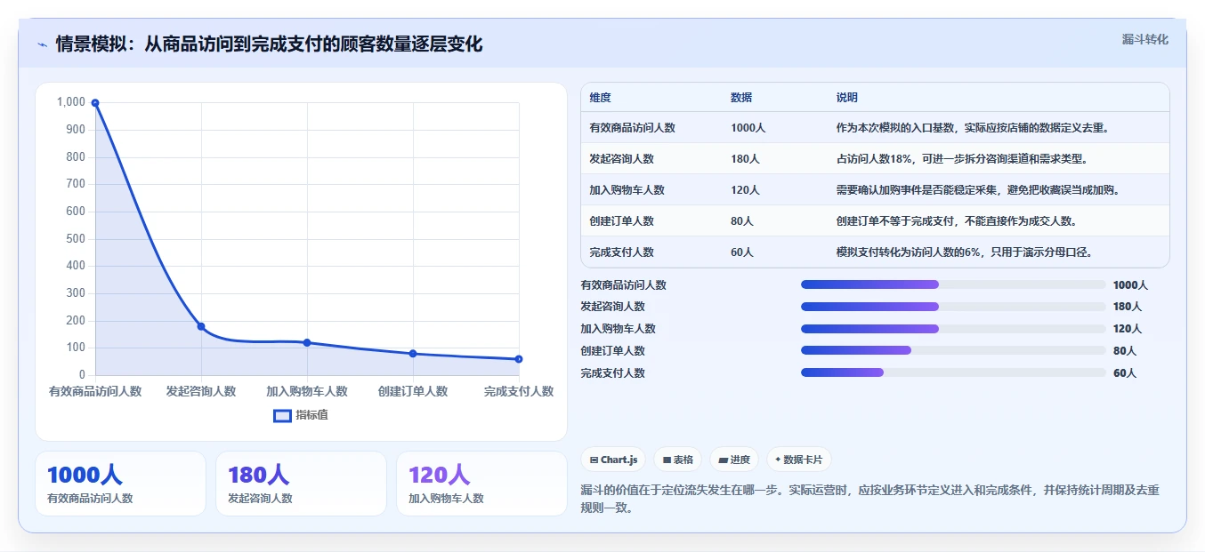Click the 500 y-axis label
The height and width of the screenshot is (552, 1205).
click(x=76, y=239)
